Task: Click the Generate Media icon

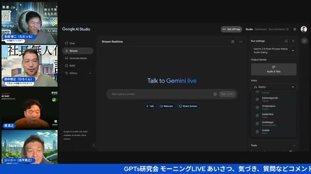Action: tap(67, 58)
